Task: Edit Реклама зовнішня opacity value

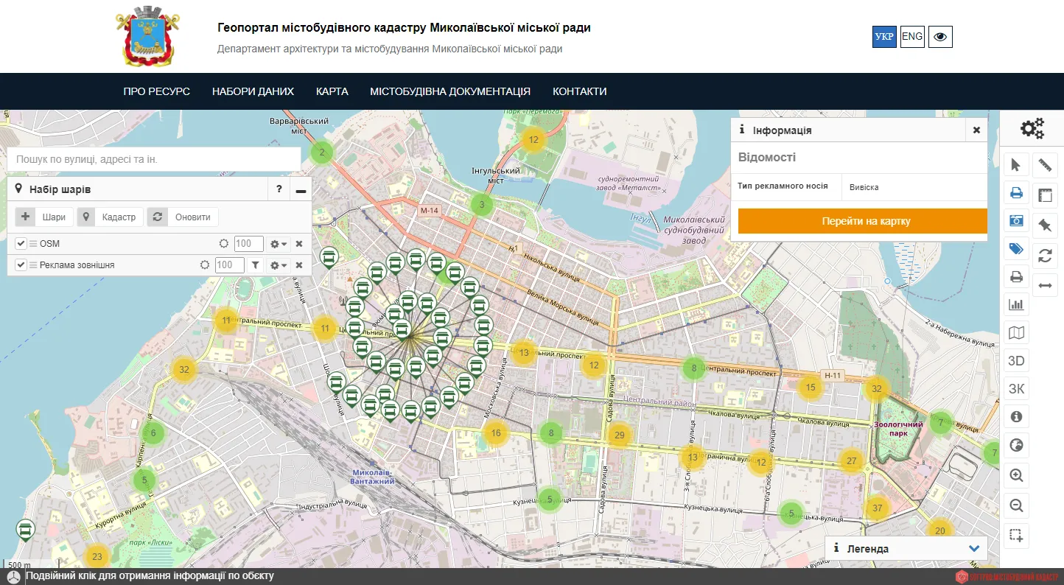Action: tap(230, 265)
